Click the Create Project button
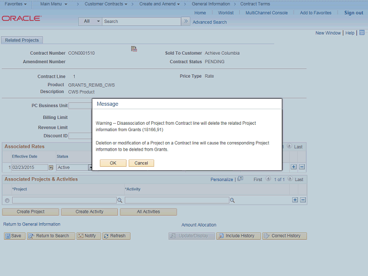This screenshot has width=368, height=276. coord(30,212)
